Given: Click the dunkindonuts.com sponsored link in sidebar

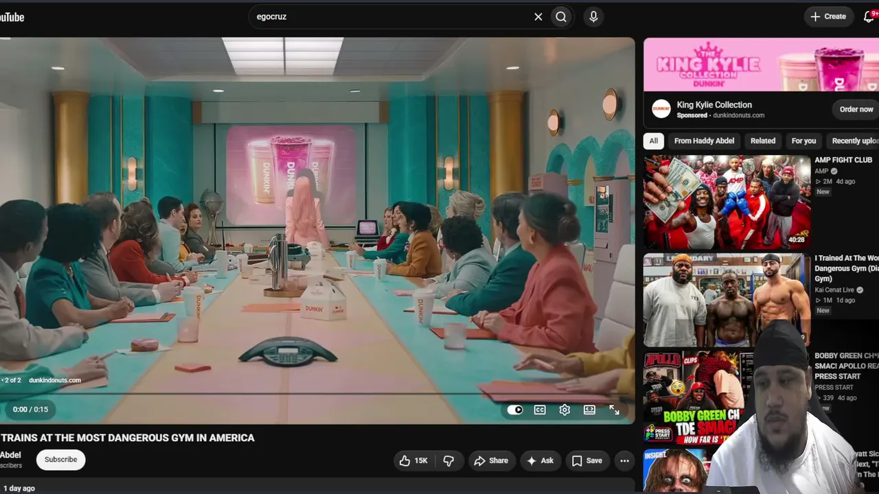Looking at the screenshot, I should [739, 116].
